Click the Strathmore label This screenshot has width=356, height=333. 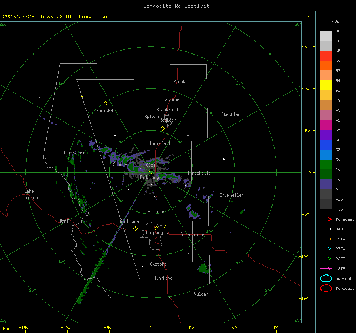point(192,234)
